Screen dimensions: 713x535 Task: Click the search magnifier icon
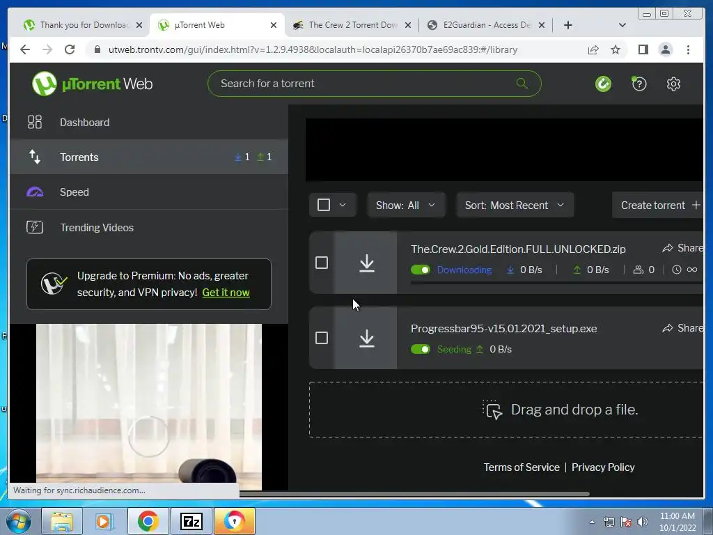point(522,84)
